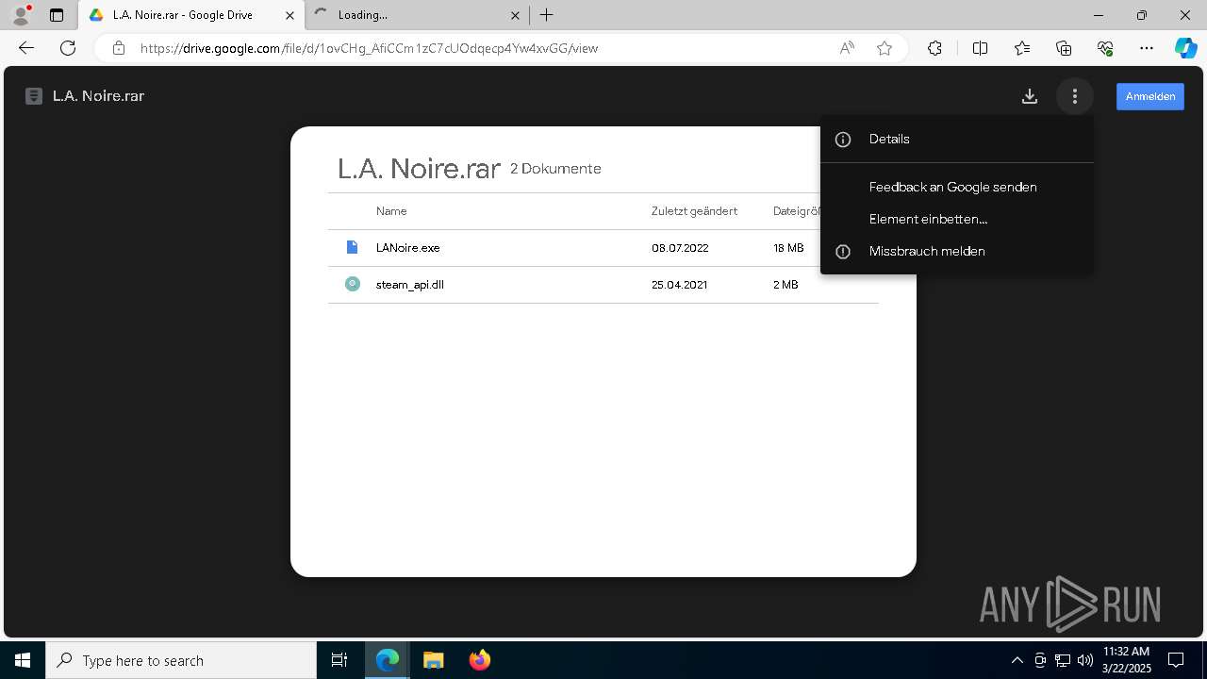This screenshot has height=679, width=1207.
Task: Click the blue file icon of LANoire.exe
Action: (x=352, y=247)
